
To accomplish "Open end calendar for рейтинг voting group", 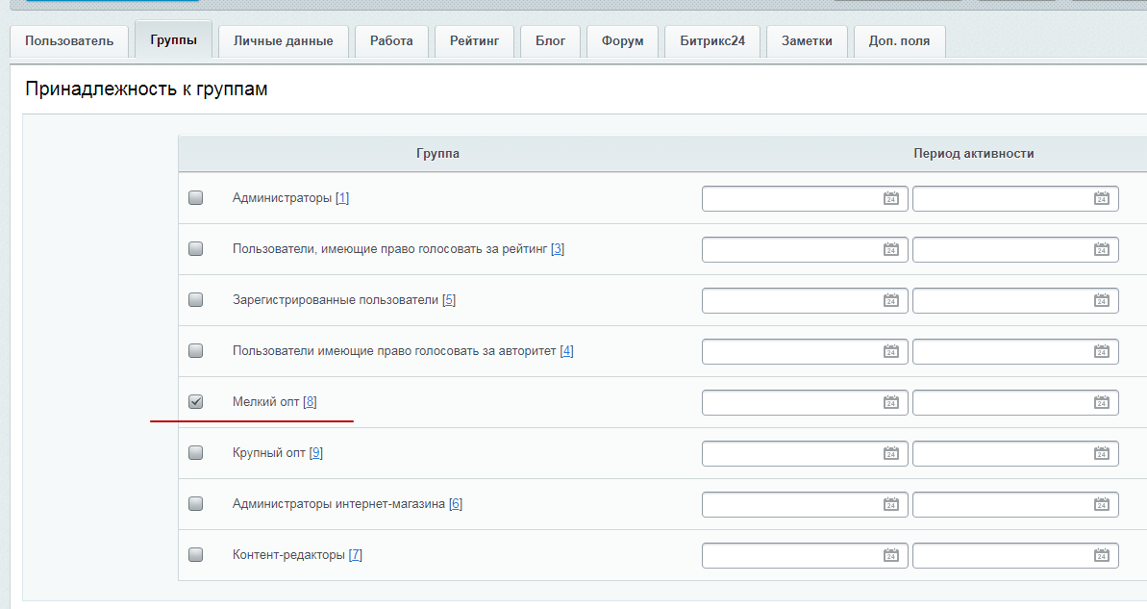I will point(1101,249).
